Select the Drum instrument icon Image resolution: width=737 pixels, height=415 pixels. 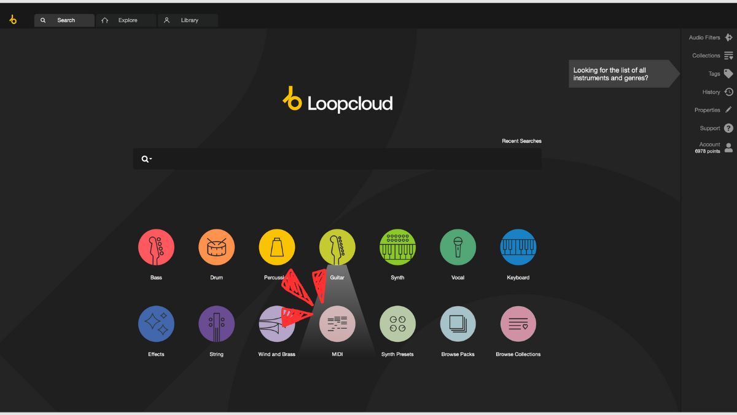(x=216, y=247)
